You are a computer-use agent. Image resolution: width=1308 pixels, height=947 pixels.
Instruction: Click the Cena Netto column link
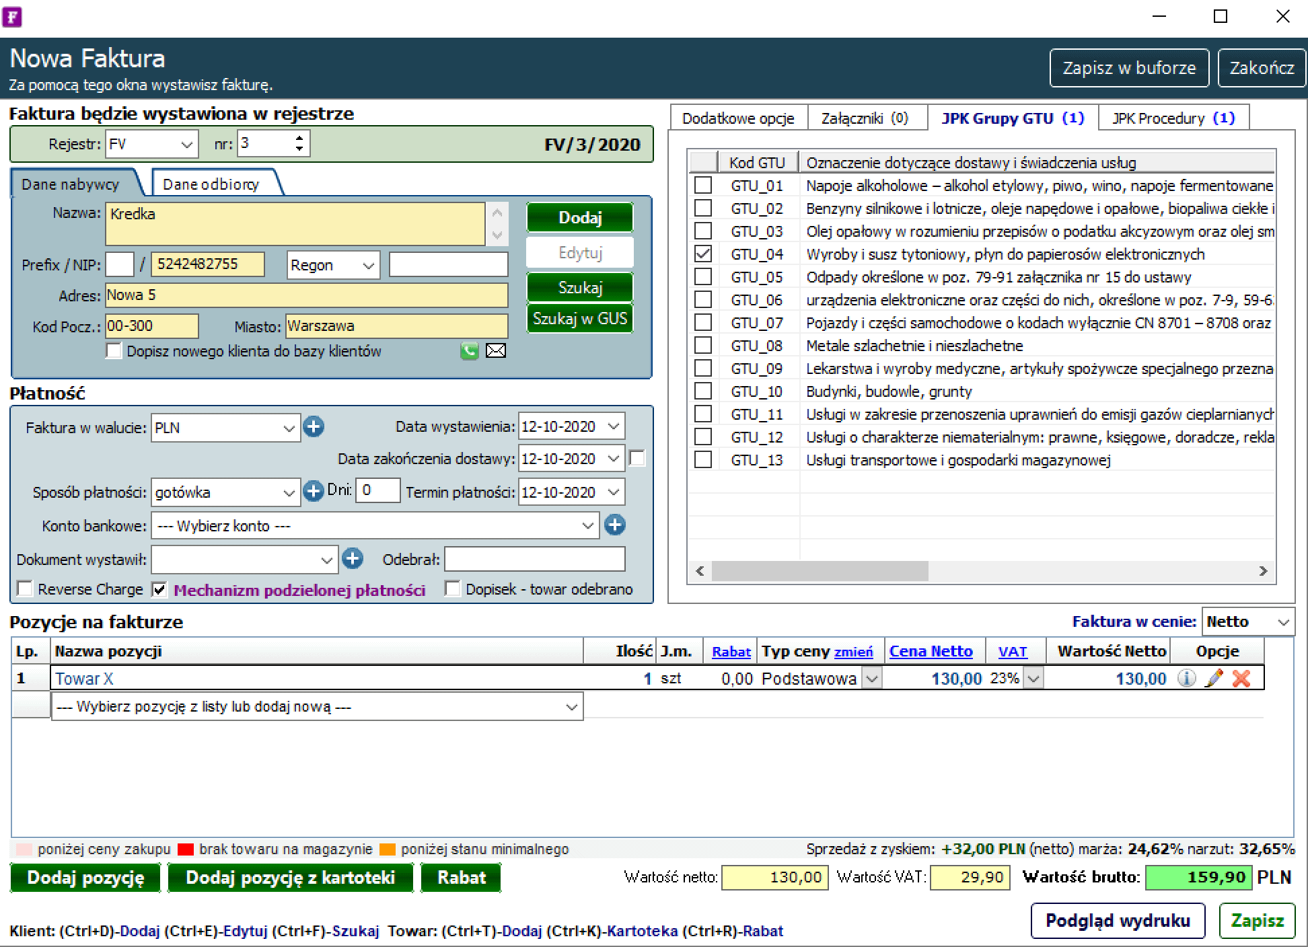tap(931, 651)
